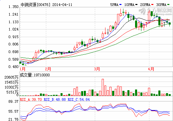Click the 2月 month marker
The image size is (173, 121).
[x=48, y=69]
